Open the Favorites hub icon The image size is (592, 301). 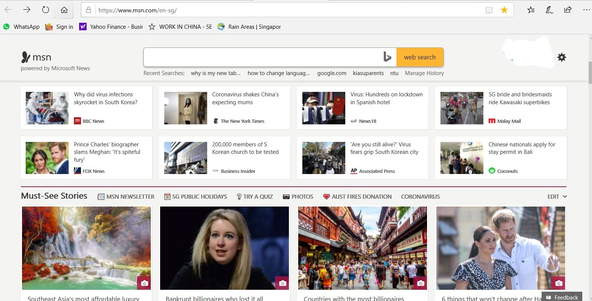click(x=531, y=10)
